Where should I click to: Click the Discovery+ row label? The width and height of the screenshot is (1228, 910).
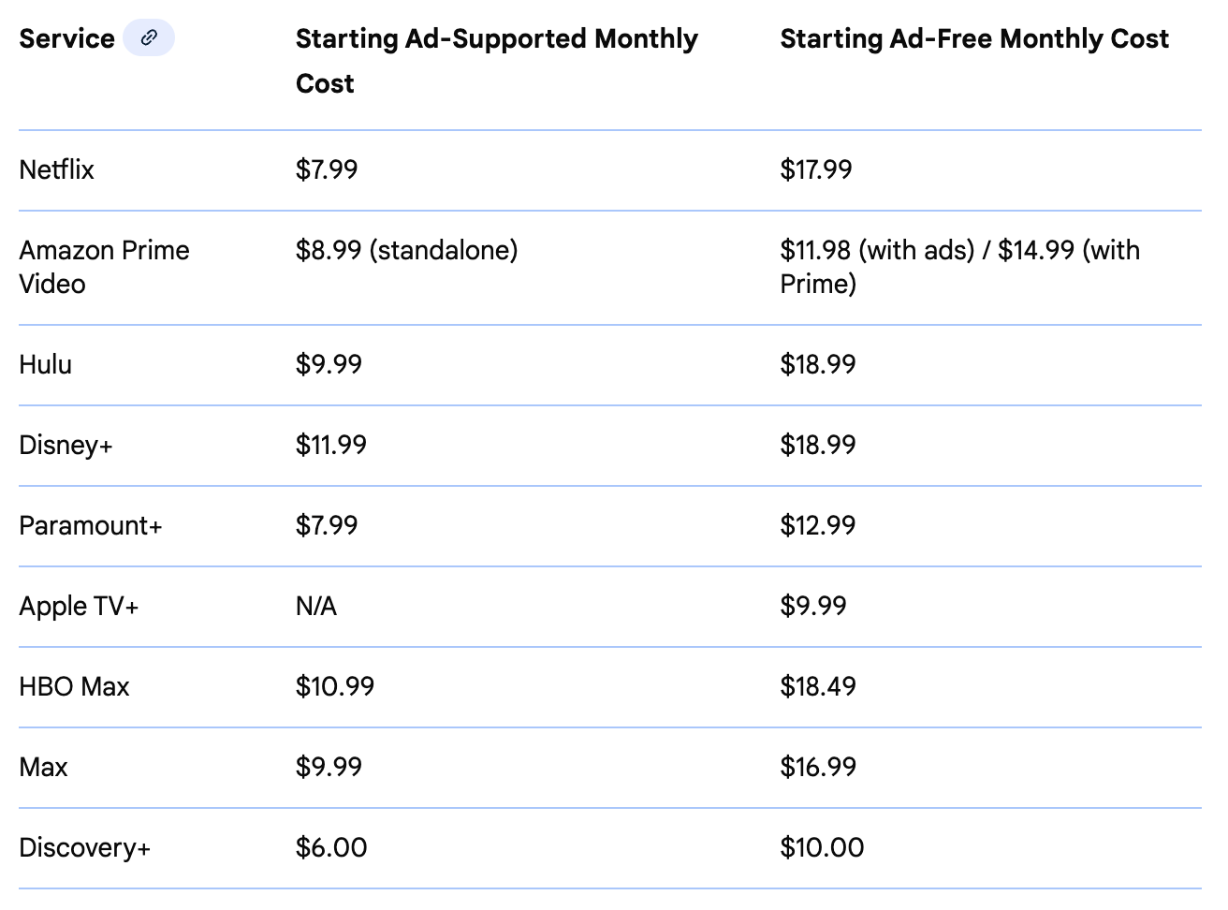(x=84, y=847)
